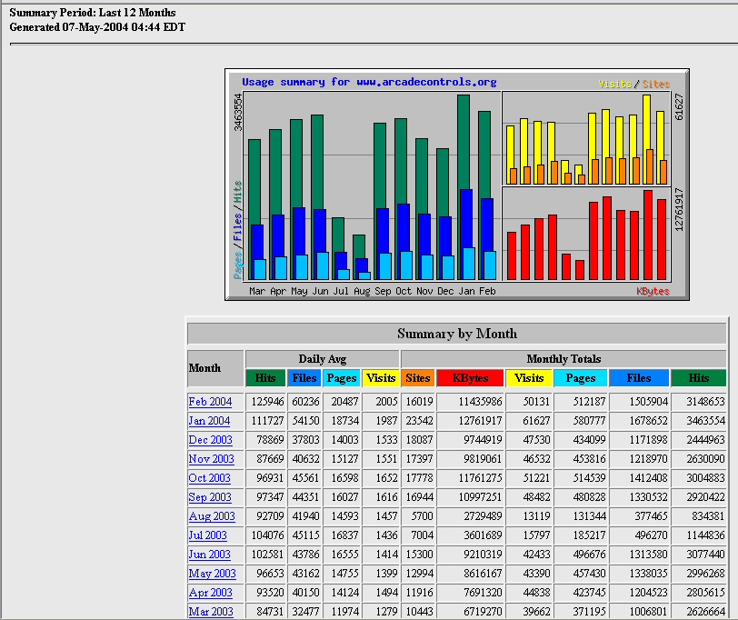Open Aug 2003 month link
The width and height of the screenshot is (738, 620).
[x=210, y=516]
